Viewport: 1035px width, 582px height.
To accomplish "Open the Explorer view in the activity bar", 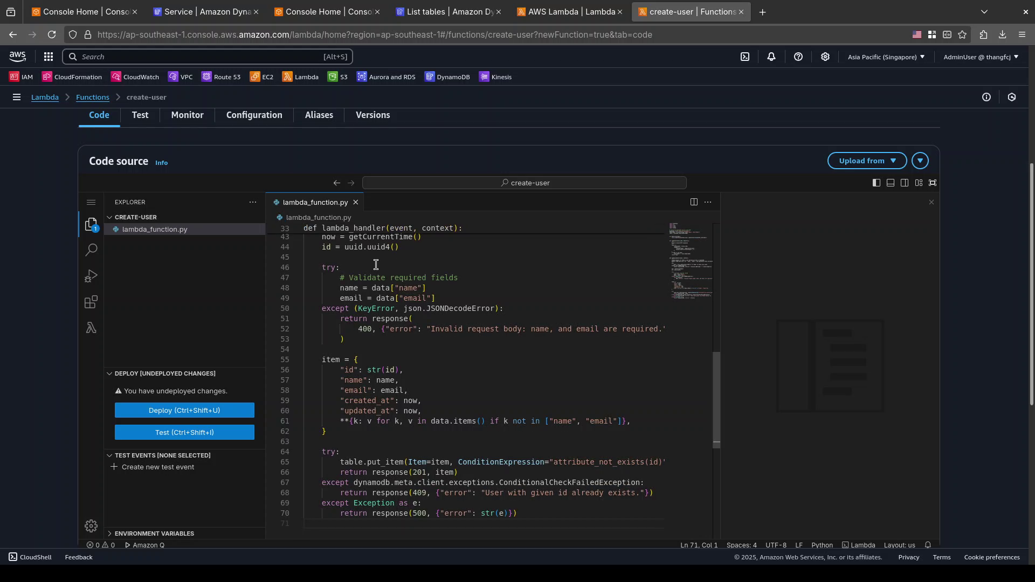I will coord(91,224).
